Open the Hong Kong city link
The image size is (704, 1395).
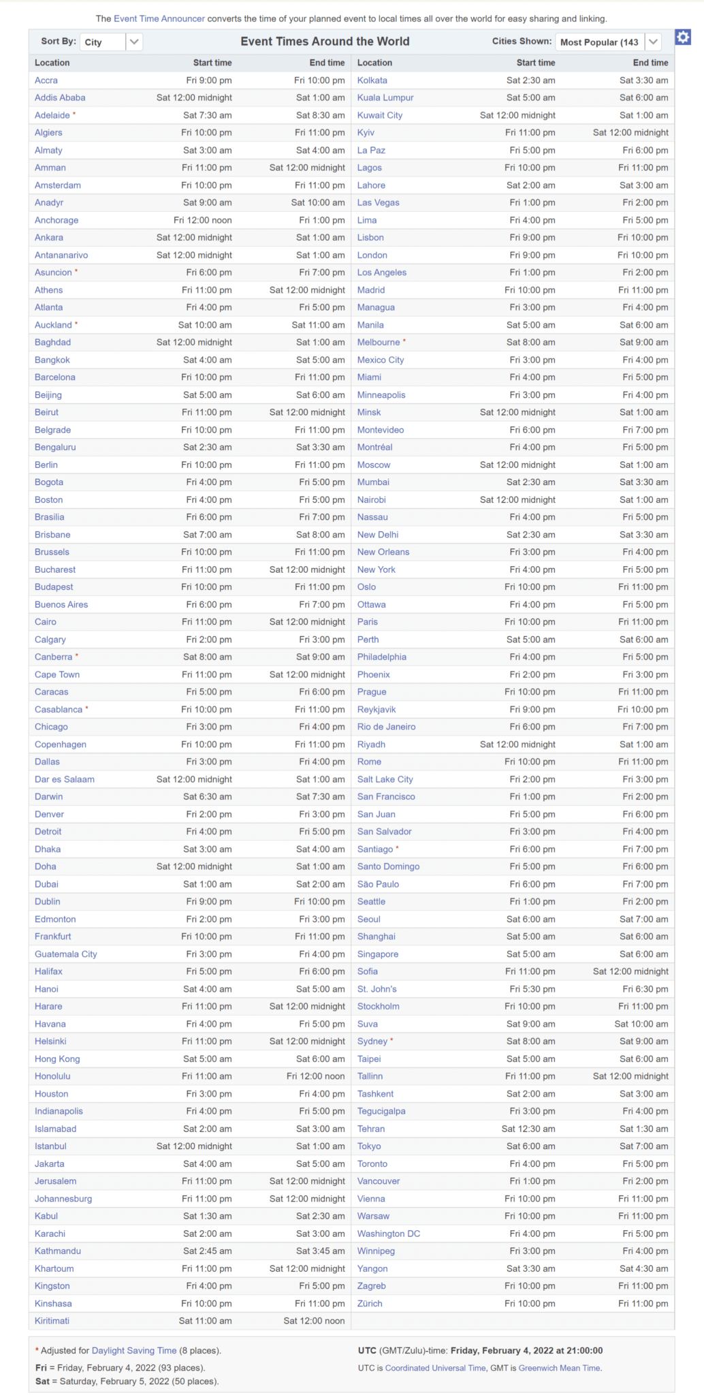tap(57, 1059)
